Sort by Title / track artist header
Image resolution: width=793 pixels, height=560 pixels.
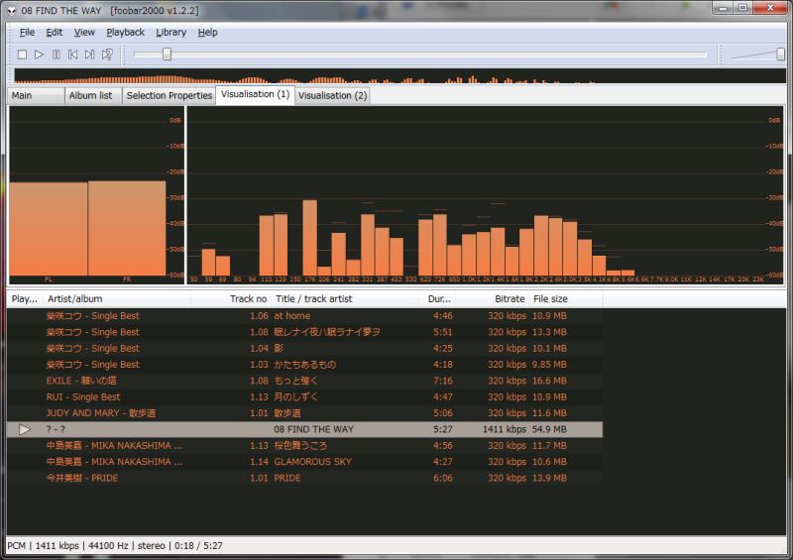point(344,299)
